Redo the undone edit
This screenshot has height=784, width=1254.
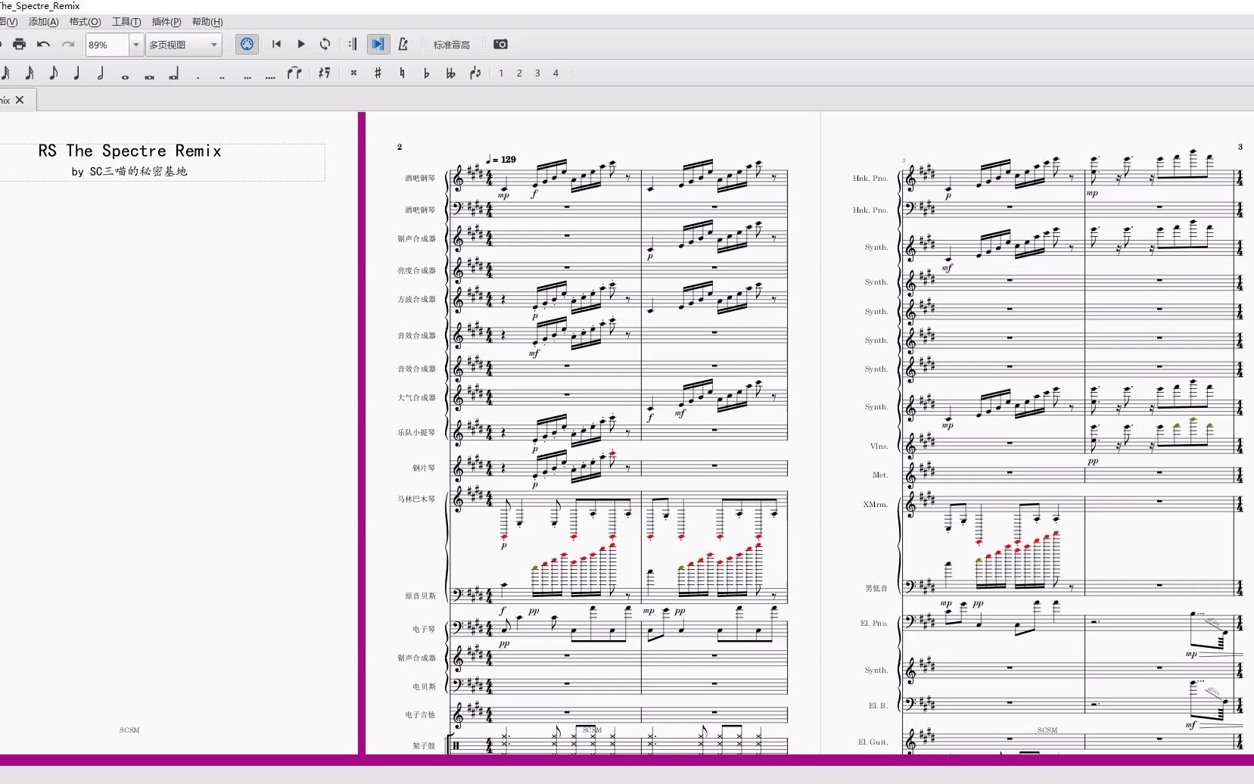coord(68,45)
